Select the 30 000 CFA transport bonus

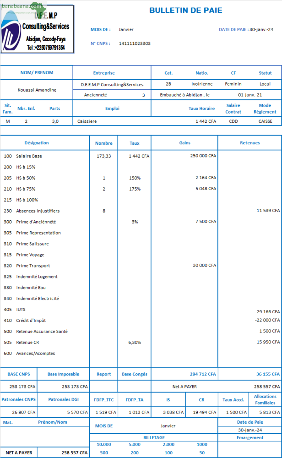pyautogui.click(x=204, y=265)
